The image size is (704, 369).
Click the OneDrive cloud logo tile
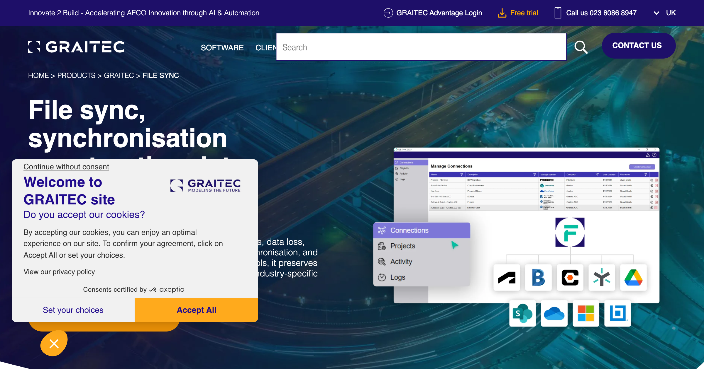pyautogui.click(x=554, y=313)
